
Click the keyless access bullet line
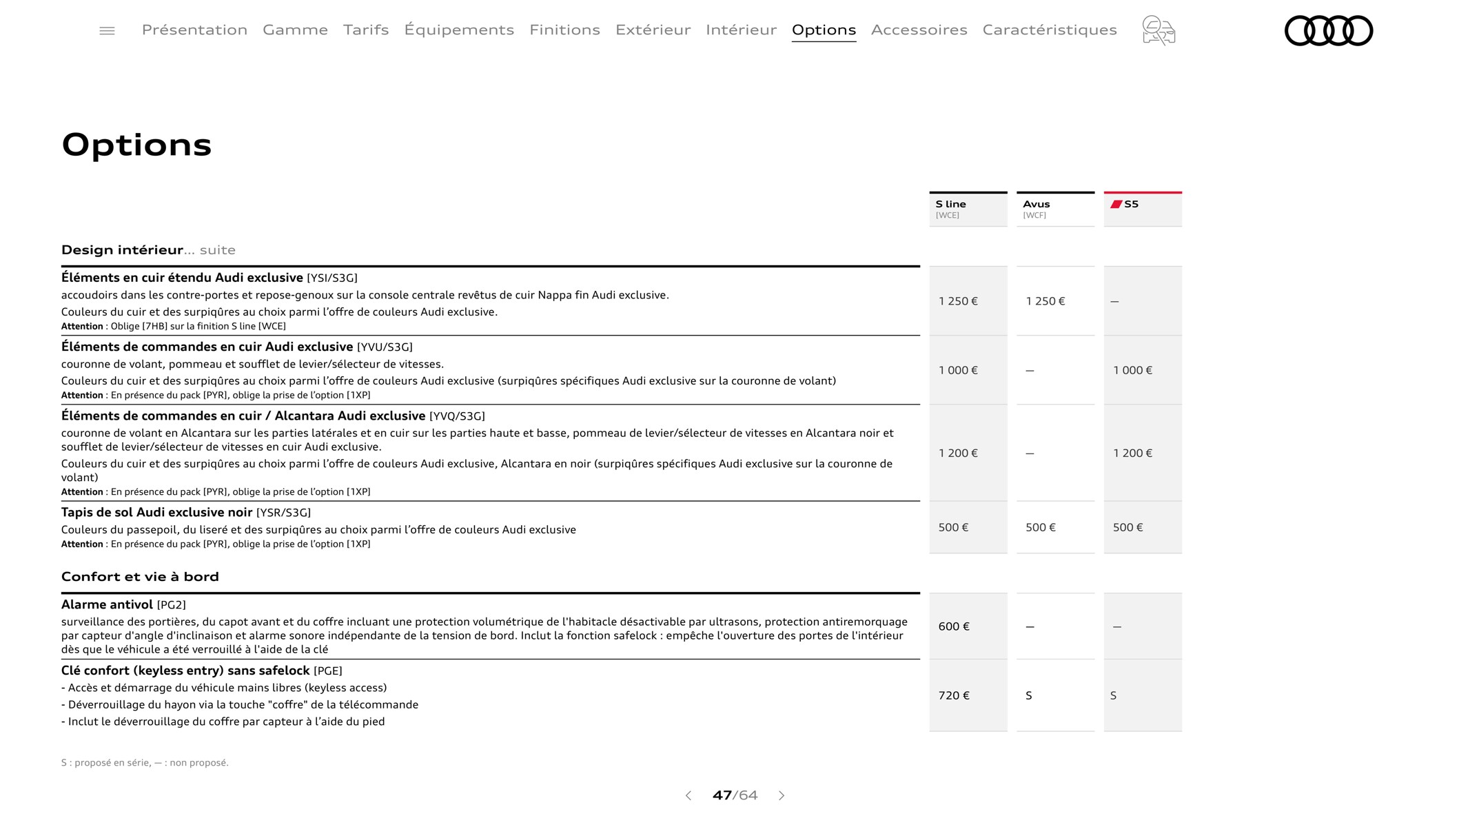(x=224, y=688)
